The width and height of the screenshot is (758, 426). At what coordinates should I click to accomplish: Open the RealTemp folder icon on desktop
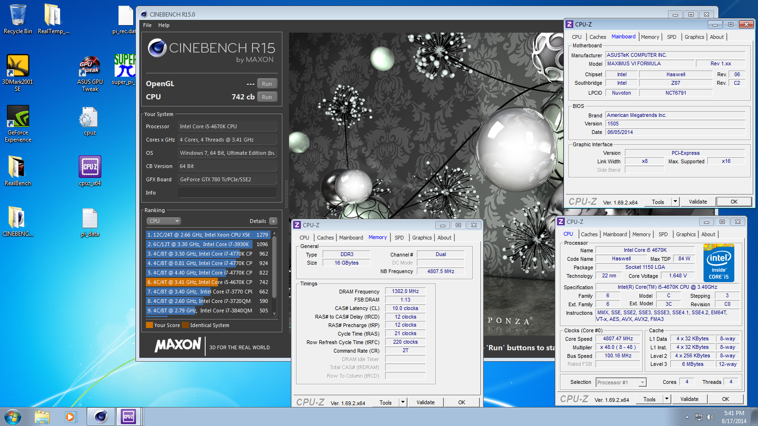tap(53, 19)
